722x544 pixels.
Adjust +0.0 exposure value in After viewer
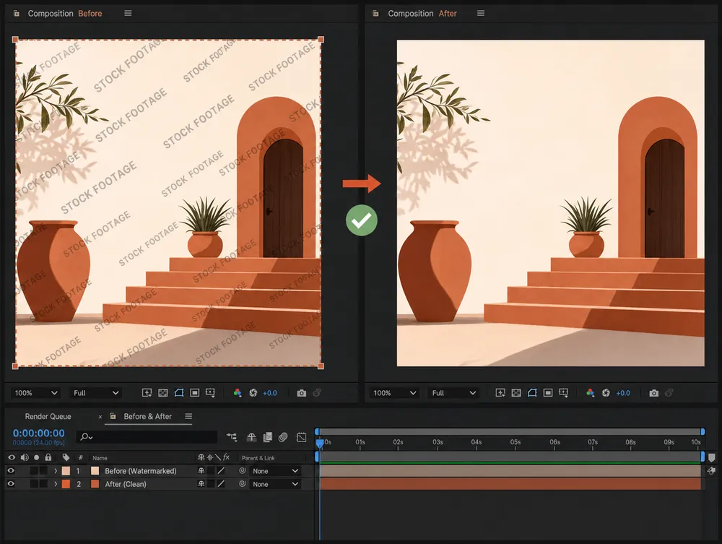pos(622,393)
